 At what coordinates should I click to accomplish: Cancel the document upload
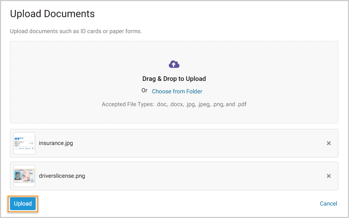pos(328,204)
